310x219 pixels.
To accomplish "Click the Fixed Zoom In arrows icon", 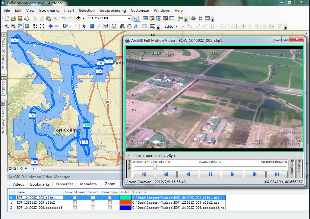I will pos(35,26).
